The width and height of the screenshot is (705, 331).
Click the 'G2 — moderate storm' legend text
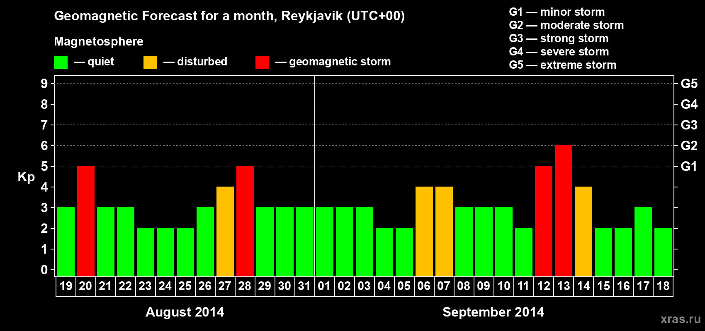(x=566, y=25)
